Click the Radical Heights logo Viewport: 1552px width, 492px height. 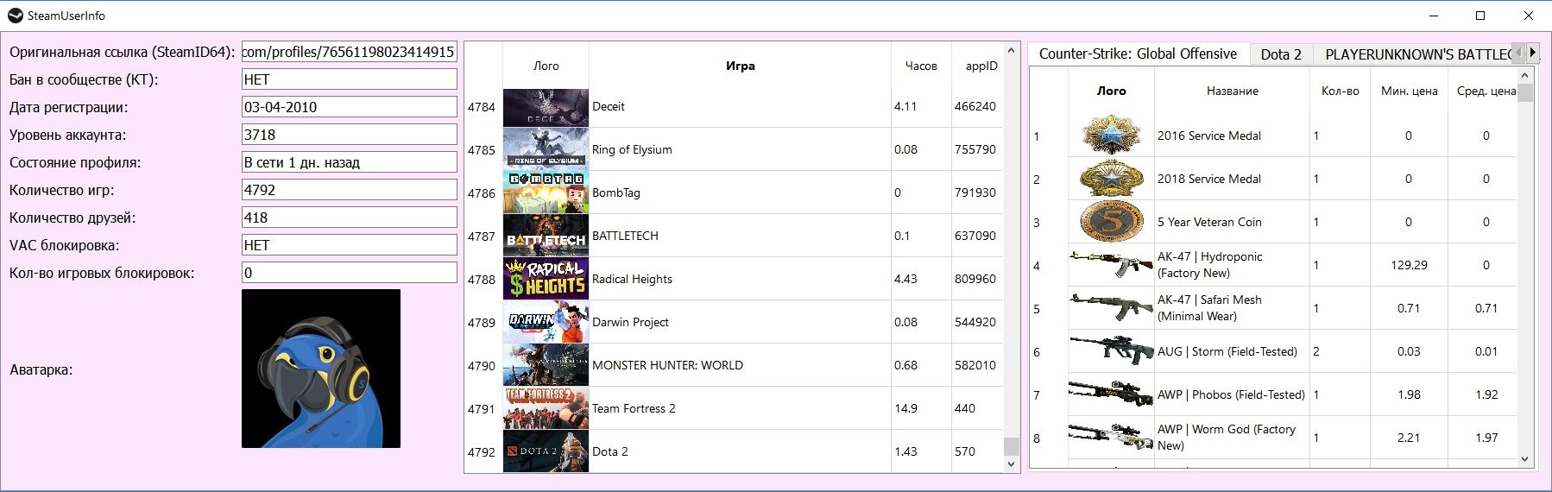pyautogui.click(x=546, y=279)
